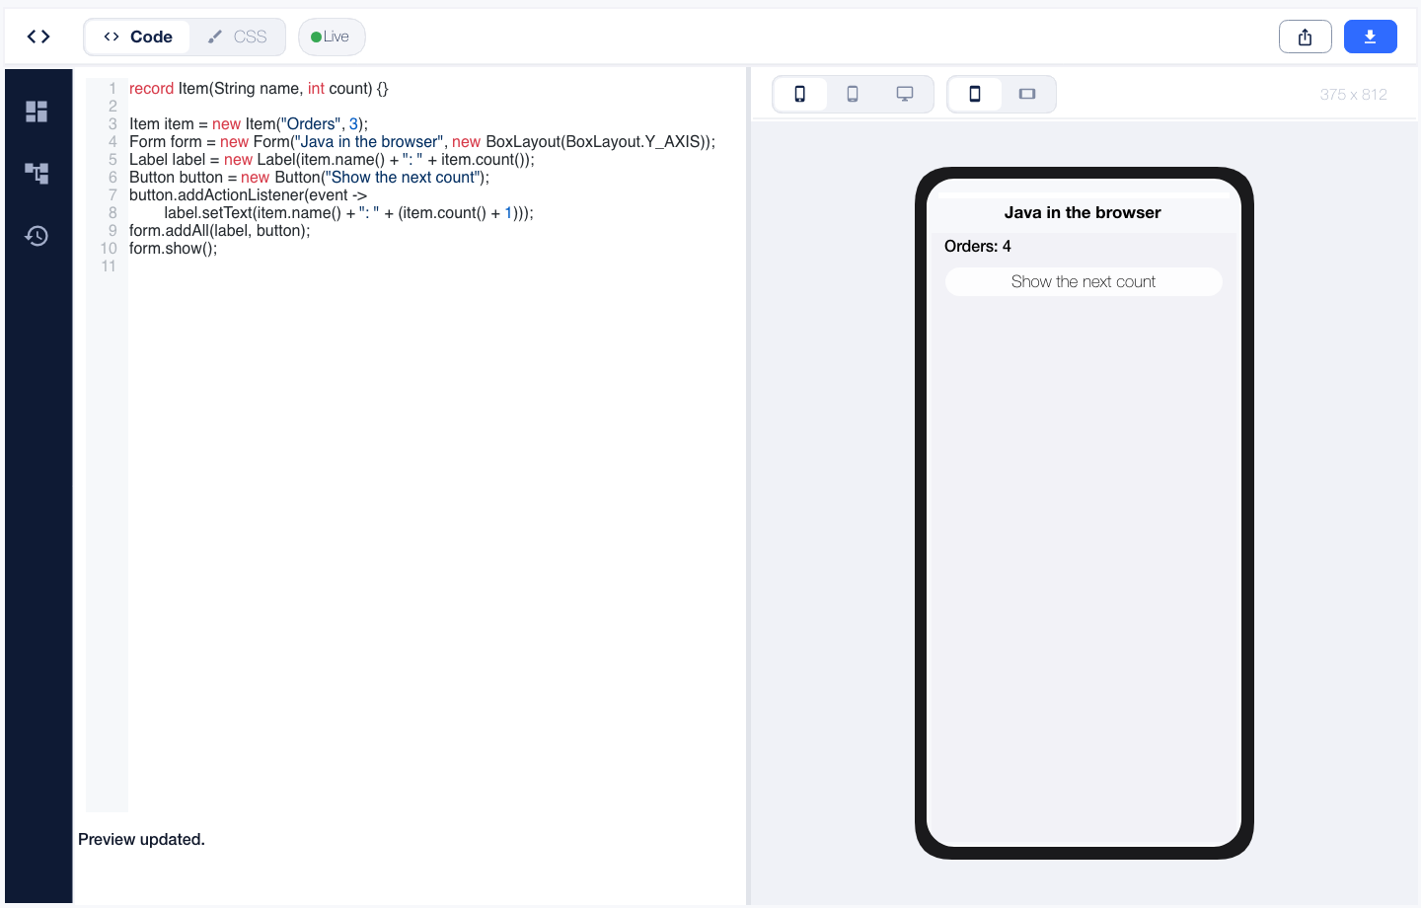
Task: Switch to the Code tab
Action: pyautogui.click(x=137, y=37)
